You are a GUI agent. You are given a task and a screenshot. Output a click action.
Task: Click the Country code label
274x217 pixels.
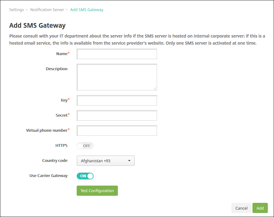tap(55, 161)
